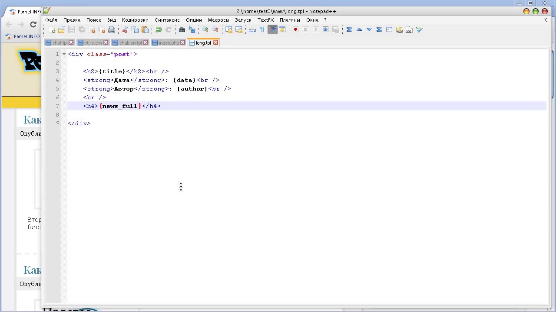Open the TextFX menu
The image size is (556, 312).
(266, 20)
